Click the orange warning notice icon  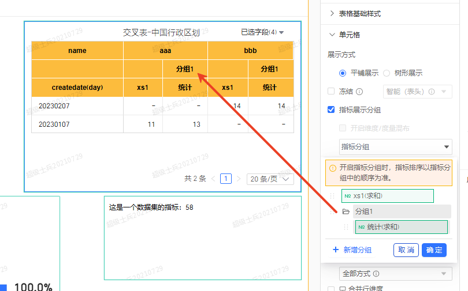pyautogui.click(x=332, y=168)
